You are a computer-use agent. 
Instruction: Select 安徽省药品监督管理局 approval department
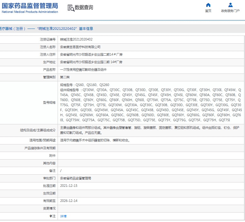tap(76, 178)
